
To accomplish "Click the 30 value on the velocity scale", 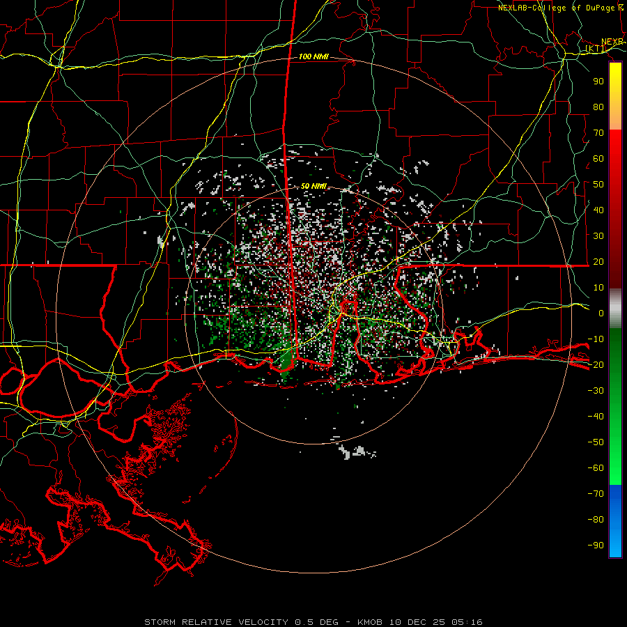I will pos(598,236).
